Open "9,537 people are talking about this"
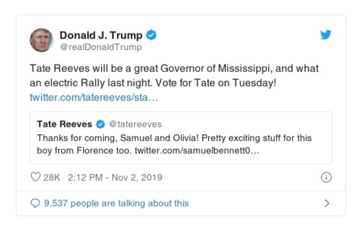Screen dimensions: 362x232 coord(116,204)
